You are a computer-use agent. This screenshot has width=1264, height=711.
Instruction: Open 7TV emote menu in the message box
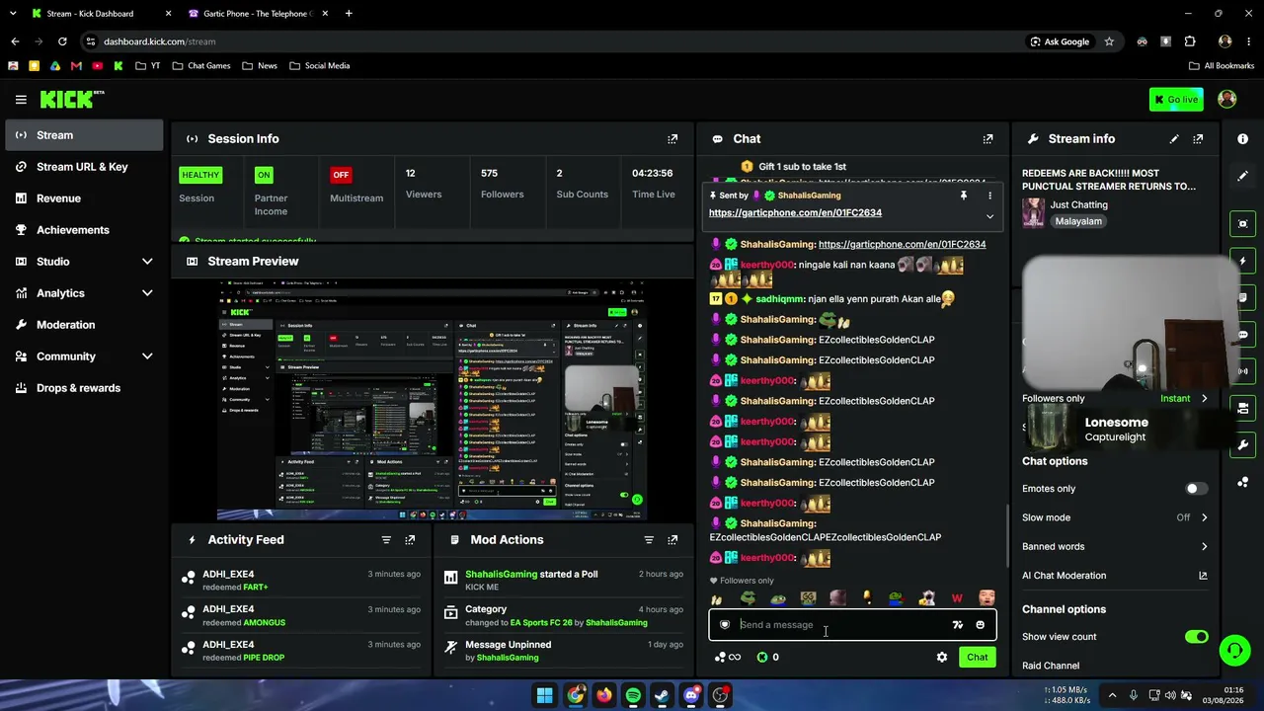[x=957, y=625]
